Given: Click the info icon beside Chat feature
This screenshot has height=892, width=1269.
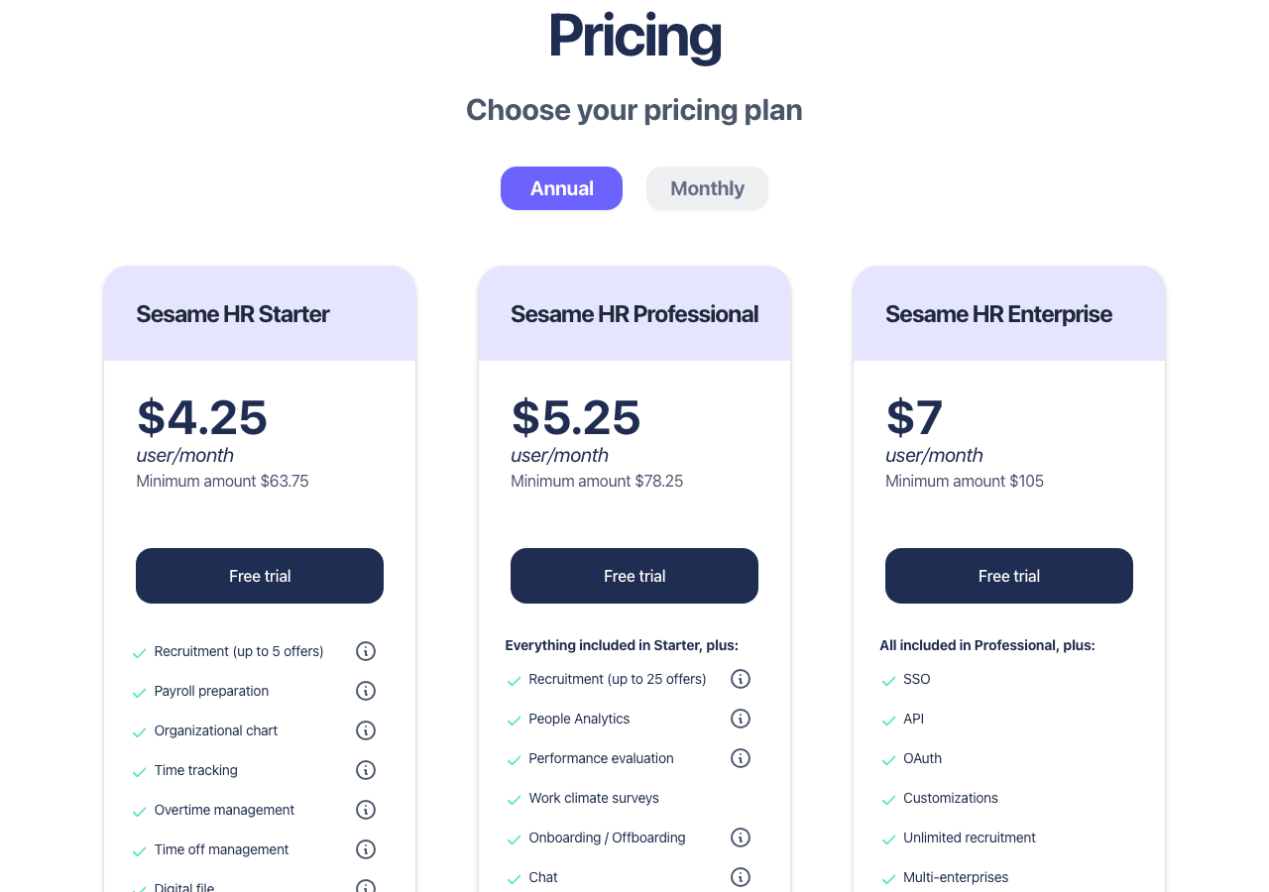Looking at the screenshot, I should coord(741,877).
